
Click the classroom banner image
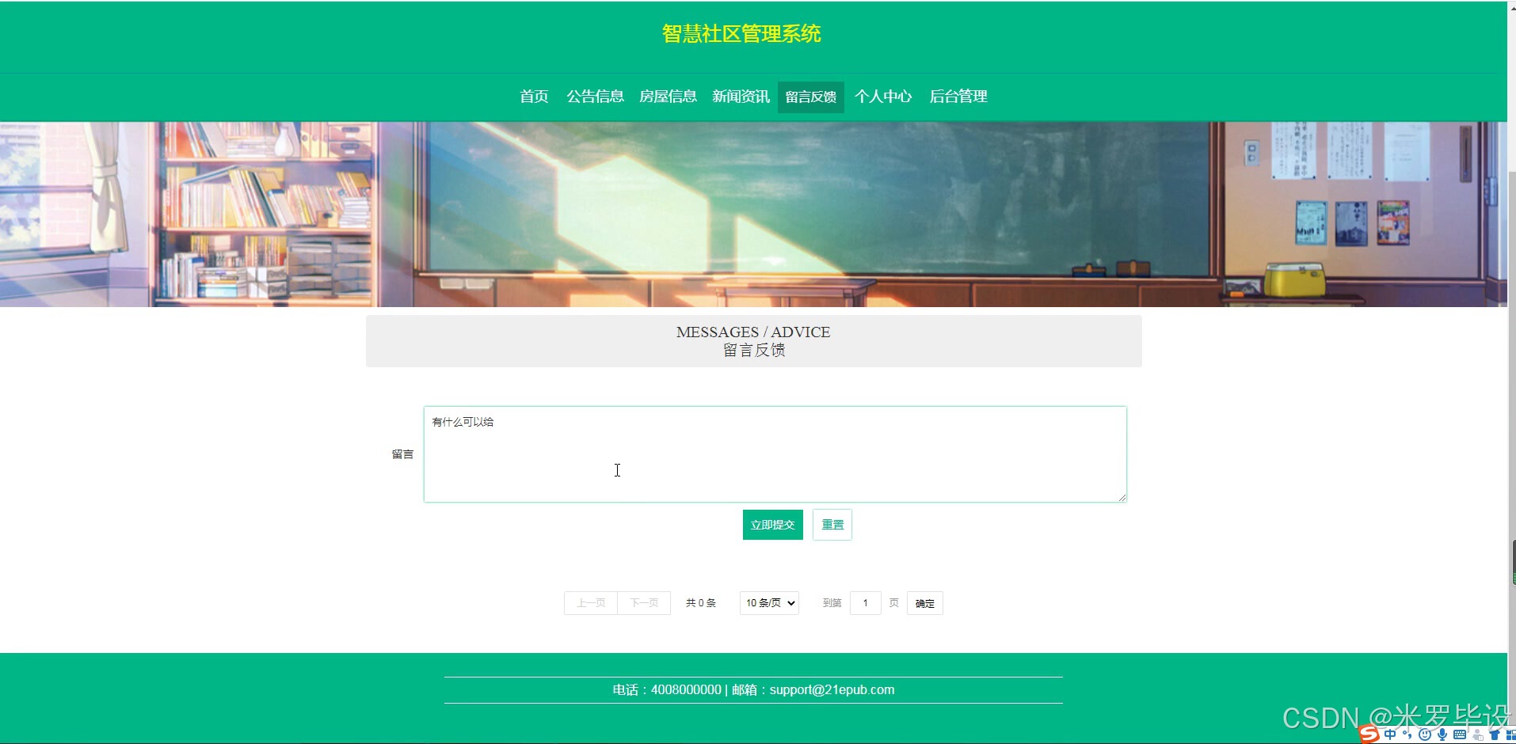point(753,214)
